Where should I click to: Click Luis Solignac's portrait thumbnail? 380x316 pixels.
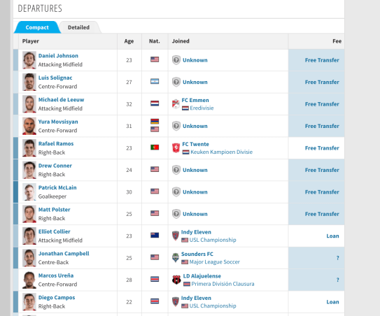point(29,82)
